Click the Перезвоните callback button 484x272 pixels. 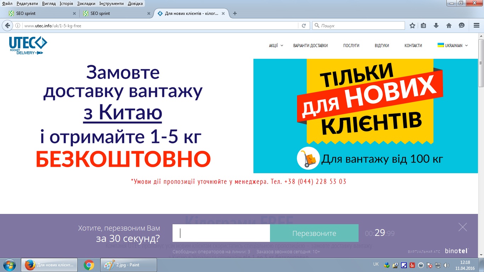coord(314,233)
